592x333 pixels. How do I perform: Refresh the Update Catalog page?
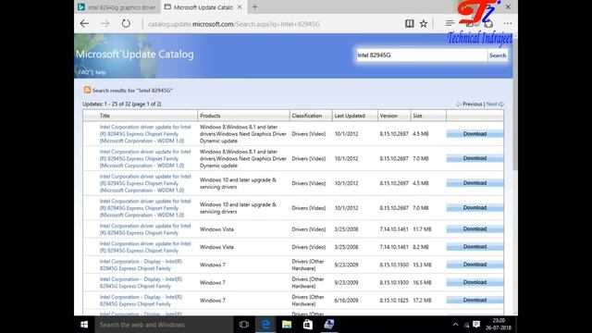(x=126, y=23)
